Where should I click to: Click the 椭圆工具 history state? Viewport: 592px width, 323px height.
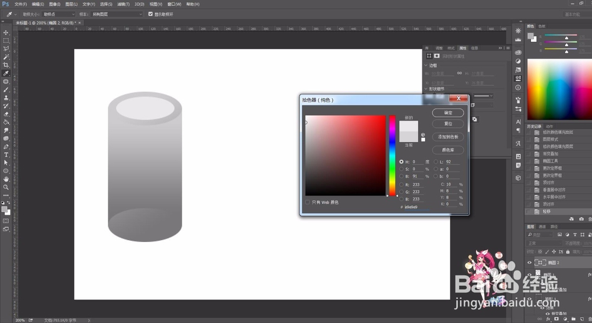550,161
